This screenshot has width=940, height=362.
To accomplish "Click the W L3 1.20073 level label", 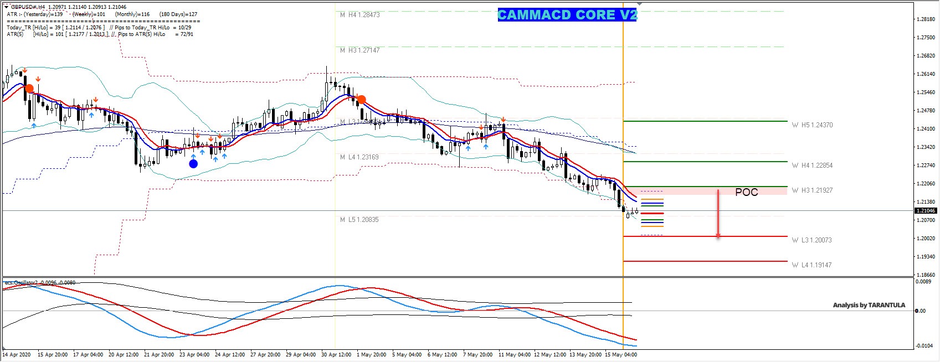I will [811, 240].
